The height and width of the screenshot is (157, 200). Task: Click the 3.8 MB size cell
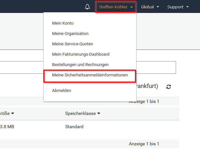7,127
